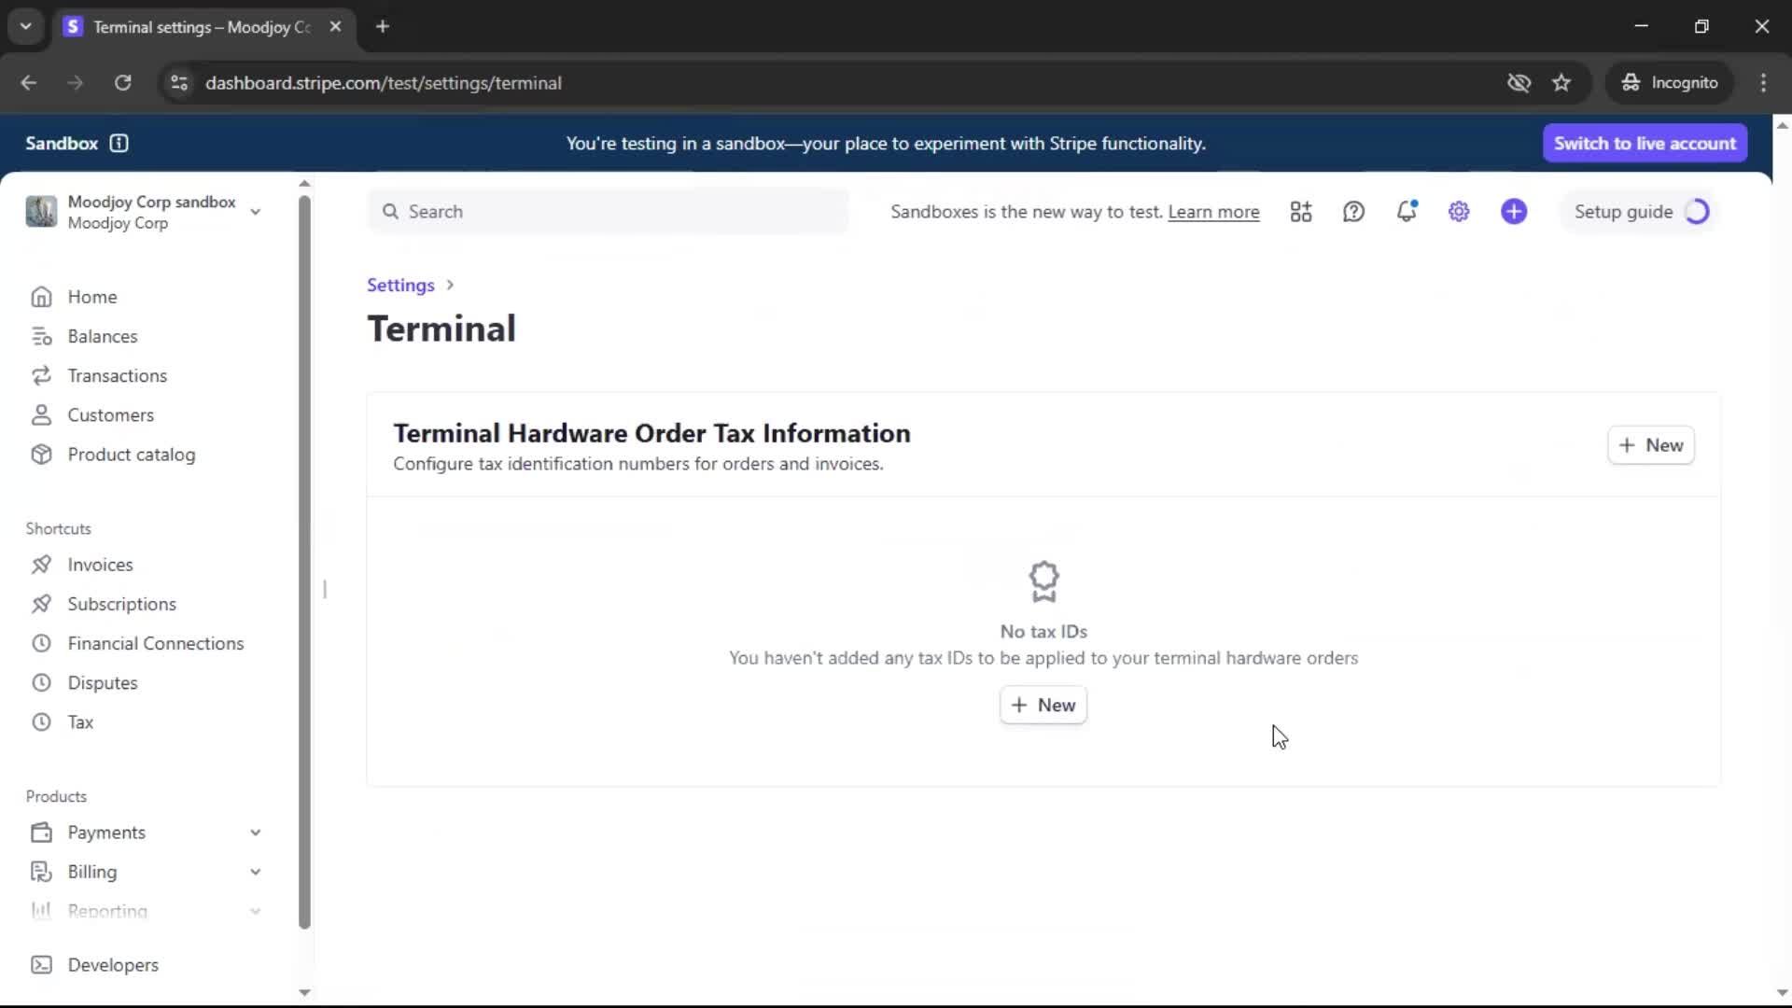Click Switch to live account button
The image size is (1792, 1008).
click(x=1645, y=143)
